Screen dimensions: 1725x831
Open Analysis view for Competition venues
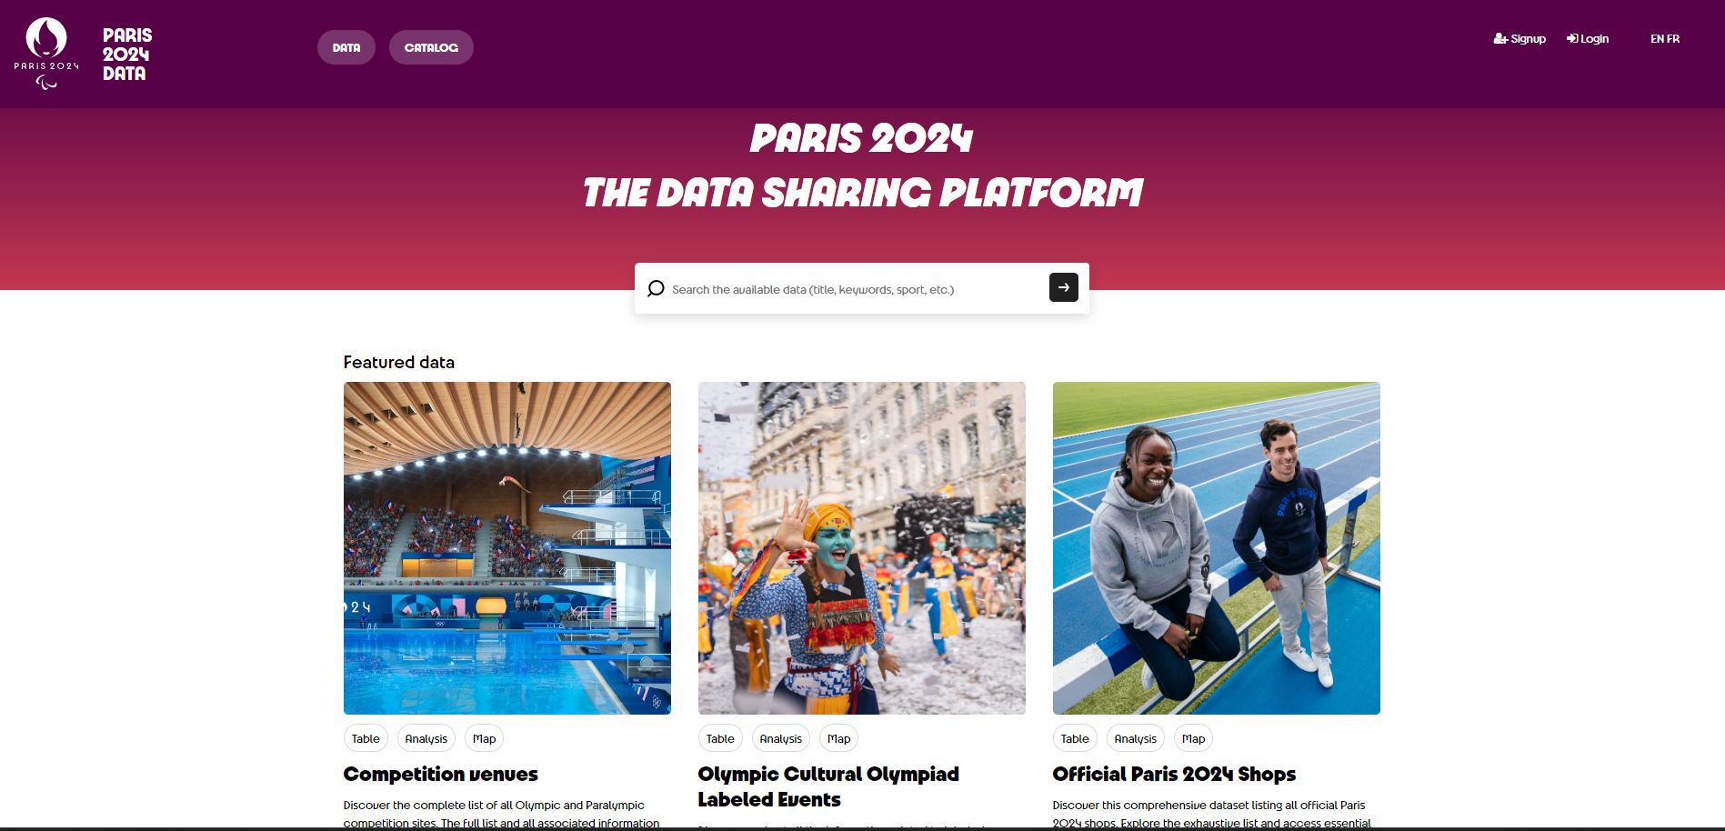(x=426, y=738)
